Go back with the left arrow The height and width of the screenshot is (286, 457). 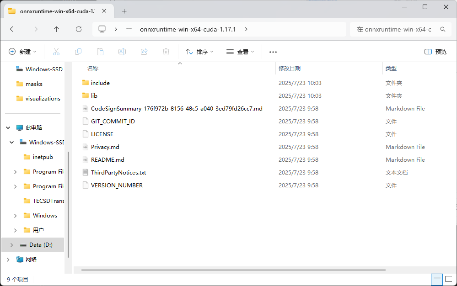(13, 29)
